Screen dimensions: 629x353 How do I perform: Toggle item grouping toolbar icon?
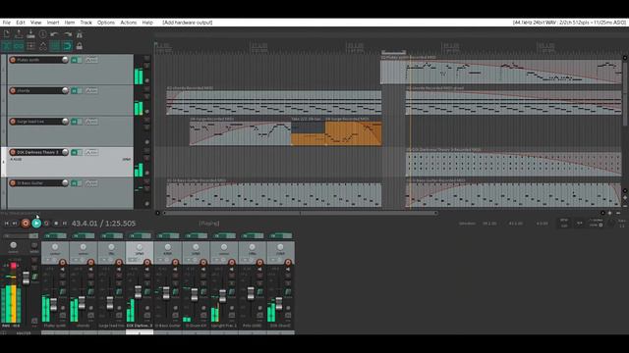click(19, 46)
